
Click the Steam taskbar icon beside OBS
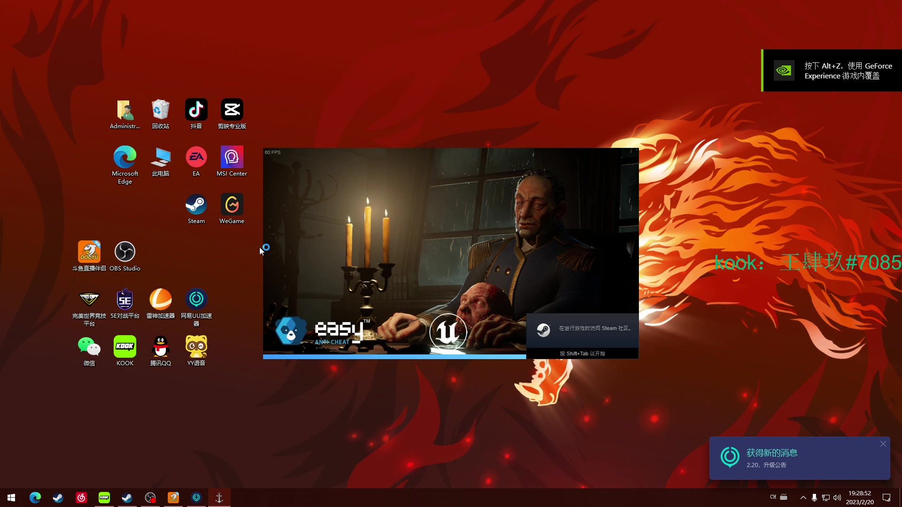(127, 498)
